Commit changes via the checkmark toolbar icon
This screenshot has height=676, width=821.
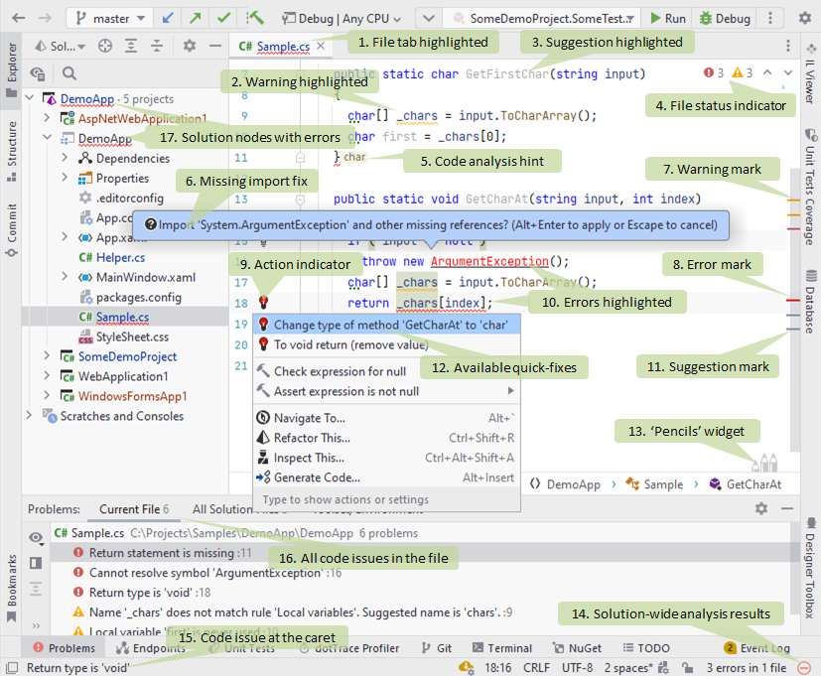click(x=222, y=17)
